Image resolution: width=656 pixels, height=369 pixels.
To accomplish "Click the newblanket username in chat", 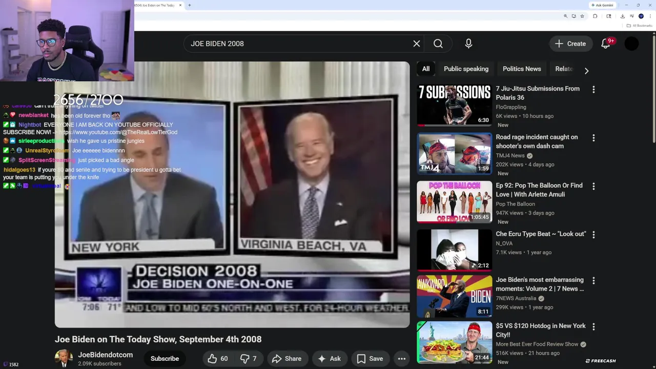I will coord(33,115).
